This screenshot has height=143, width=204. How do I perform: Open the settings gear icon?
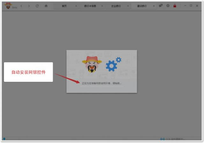168,6
